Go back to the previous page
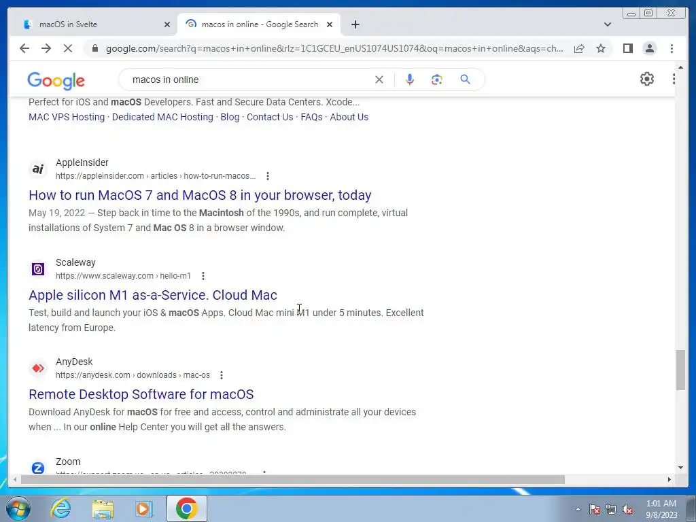Image resolution: width=696 pixels, height=522 pixels. coord(24,48)
